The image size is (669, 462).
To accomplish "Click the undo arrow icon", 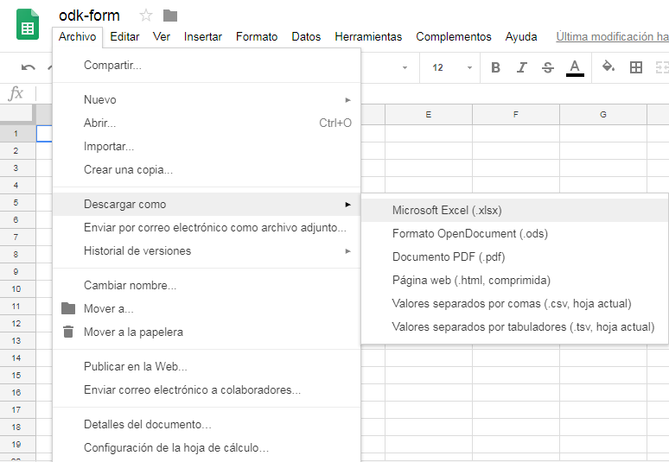I will [29, 67].
